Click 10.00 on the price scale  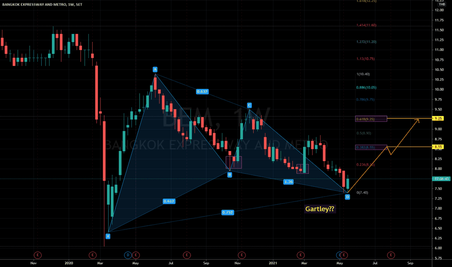click(439, 89)
